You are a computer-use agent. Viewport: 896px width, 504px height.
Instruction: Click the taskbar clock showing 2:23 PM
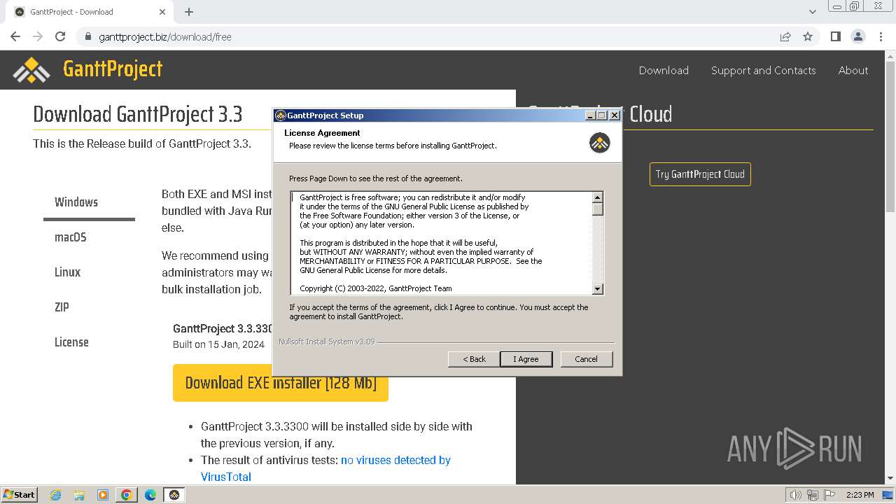point(860,495)
